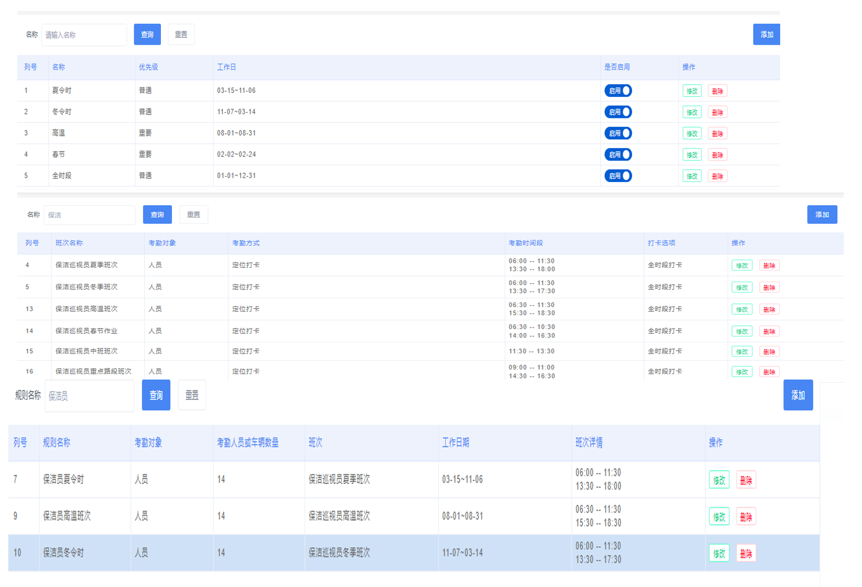Disable the 启用 switch in the 高温 row
This screenshot has height=587, width=862.
[618, 133]
